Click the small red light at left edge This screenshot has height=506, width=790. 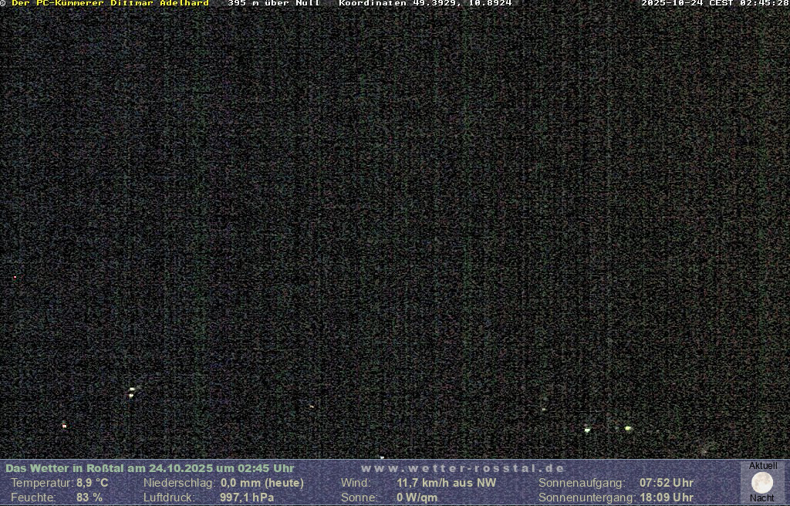point(15,277)
